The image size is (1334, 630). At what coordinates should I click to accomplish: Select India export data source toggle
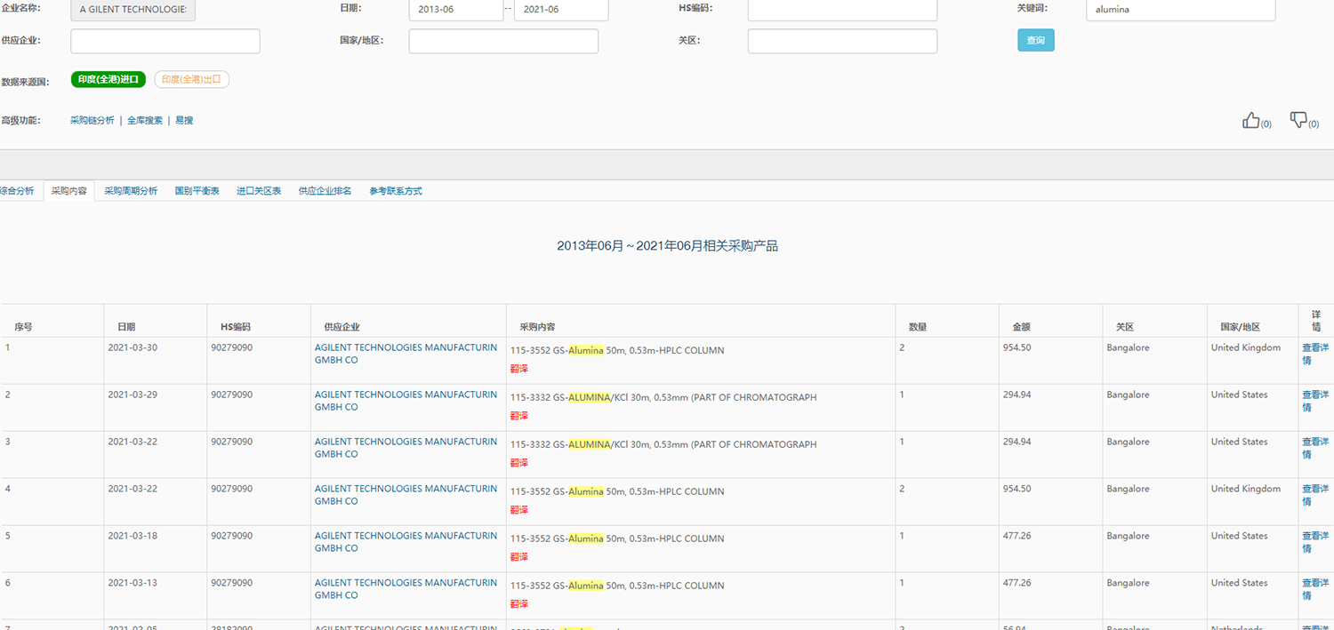point(191,80)
